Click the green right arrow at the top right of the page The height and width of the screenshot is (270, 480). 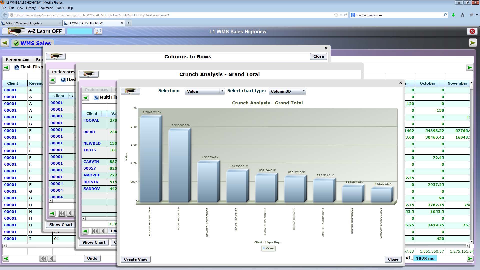click(x=472, y=43)
